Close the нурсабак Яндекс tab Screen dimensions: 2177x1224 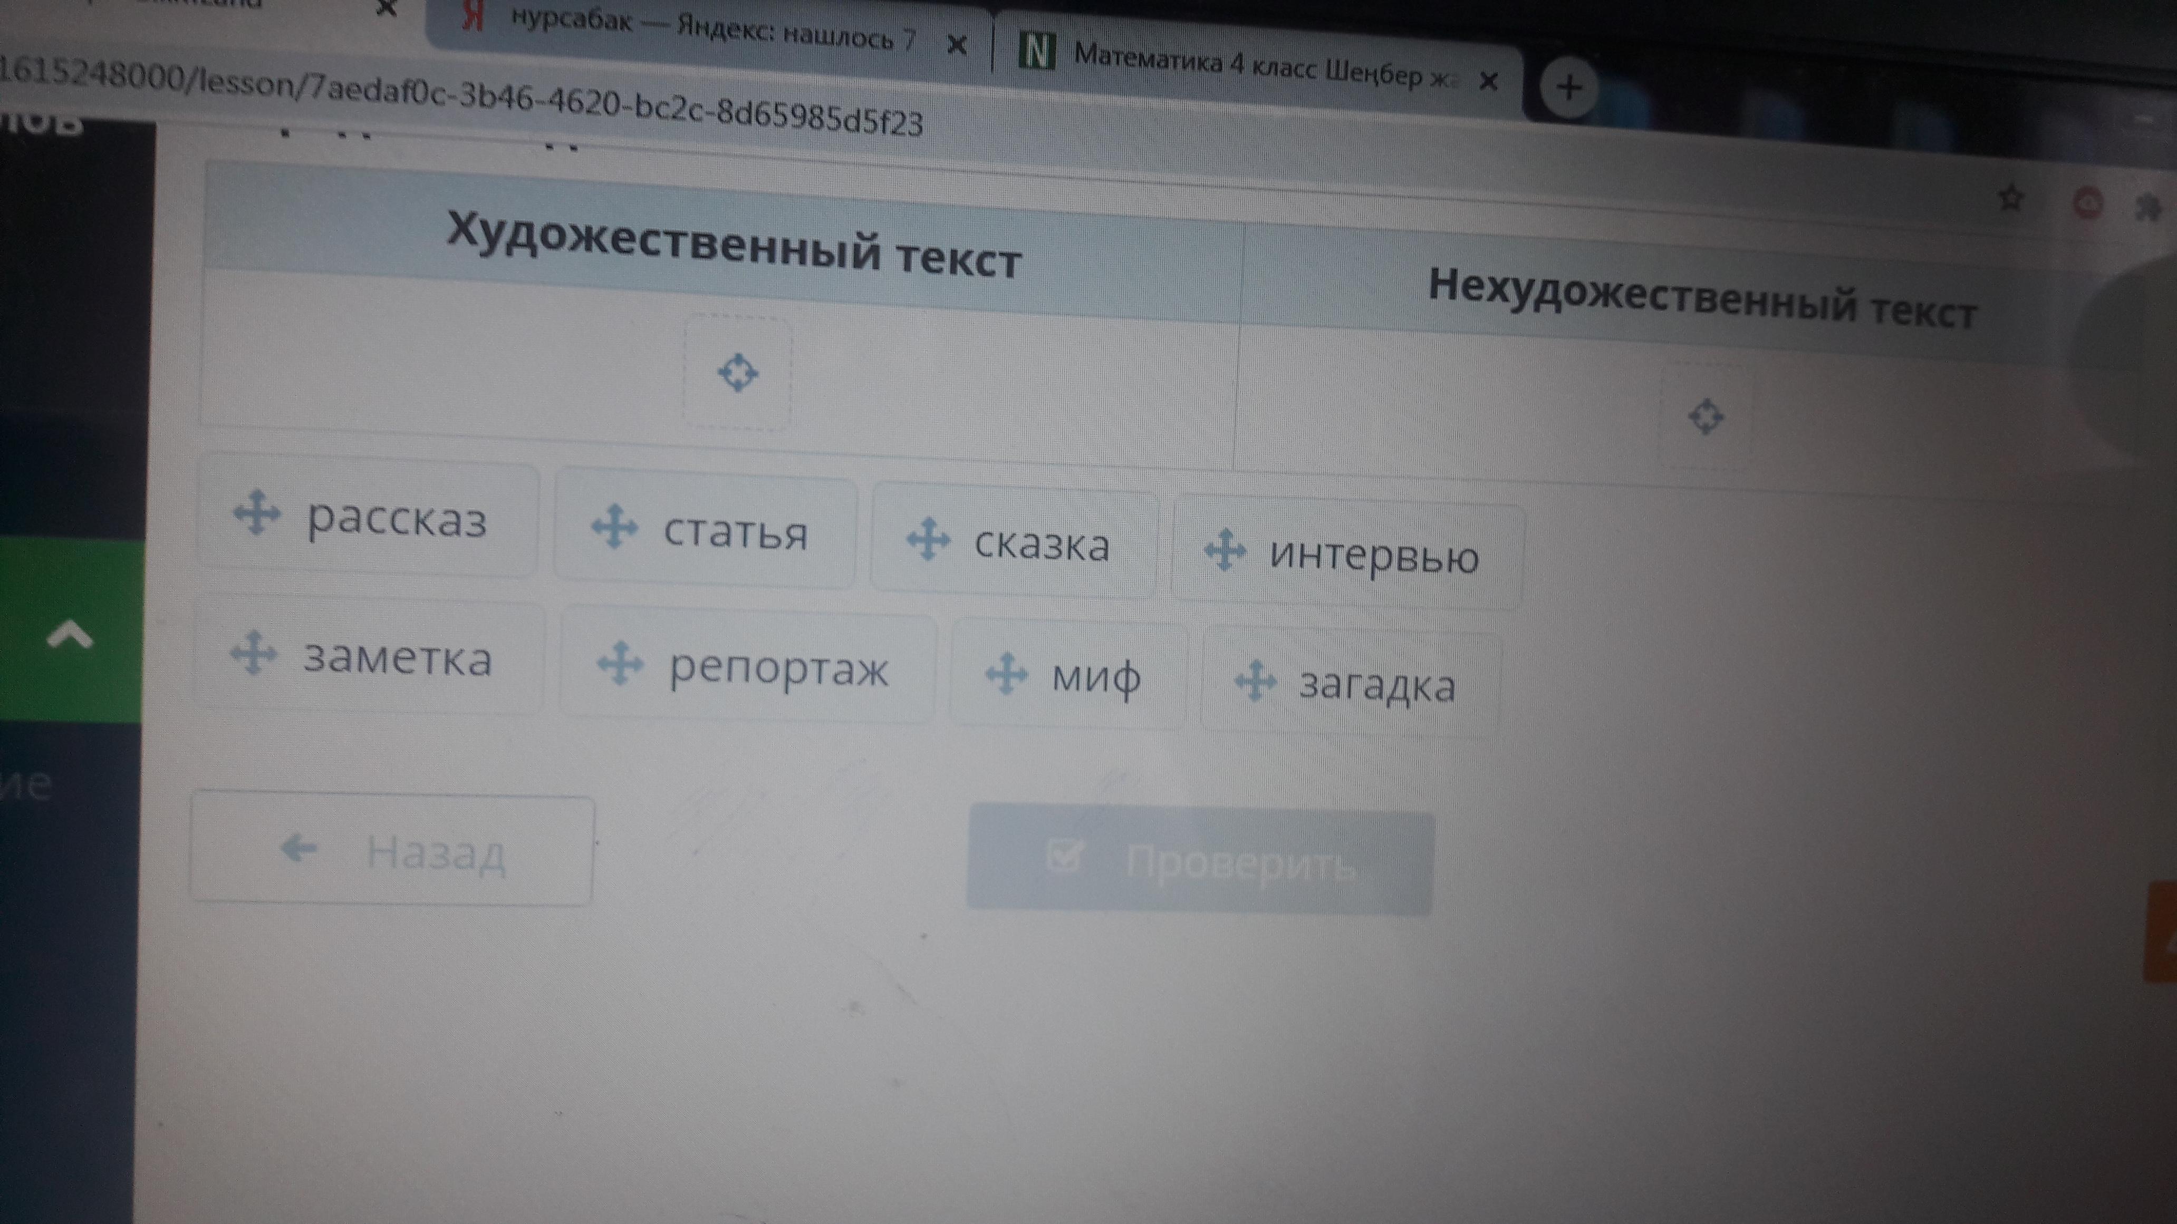(957, 44)
